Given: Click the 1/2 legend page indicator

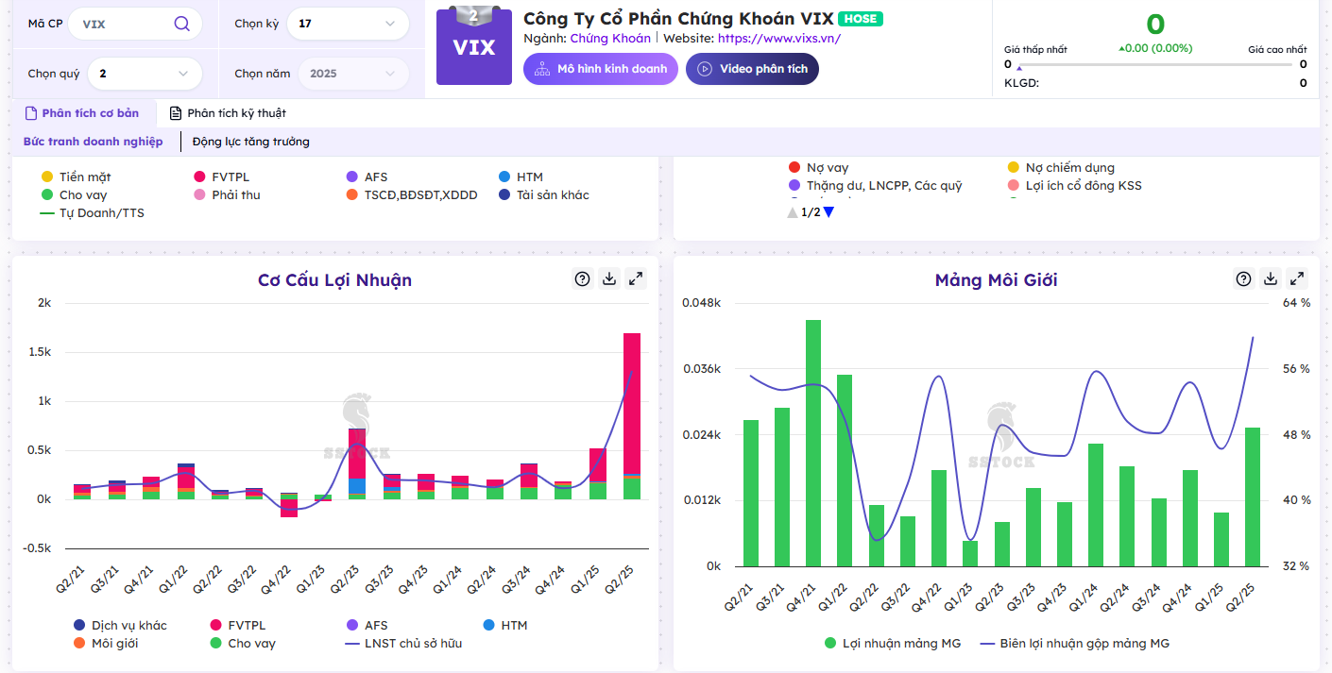Looking at the screenshot, I should click(811, 212).
